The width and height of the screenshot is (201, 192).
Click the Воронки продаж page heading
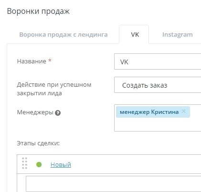(38, 11)
